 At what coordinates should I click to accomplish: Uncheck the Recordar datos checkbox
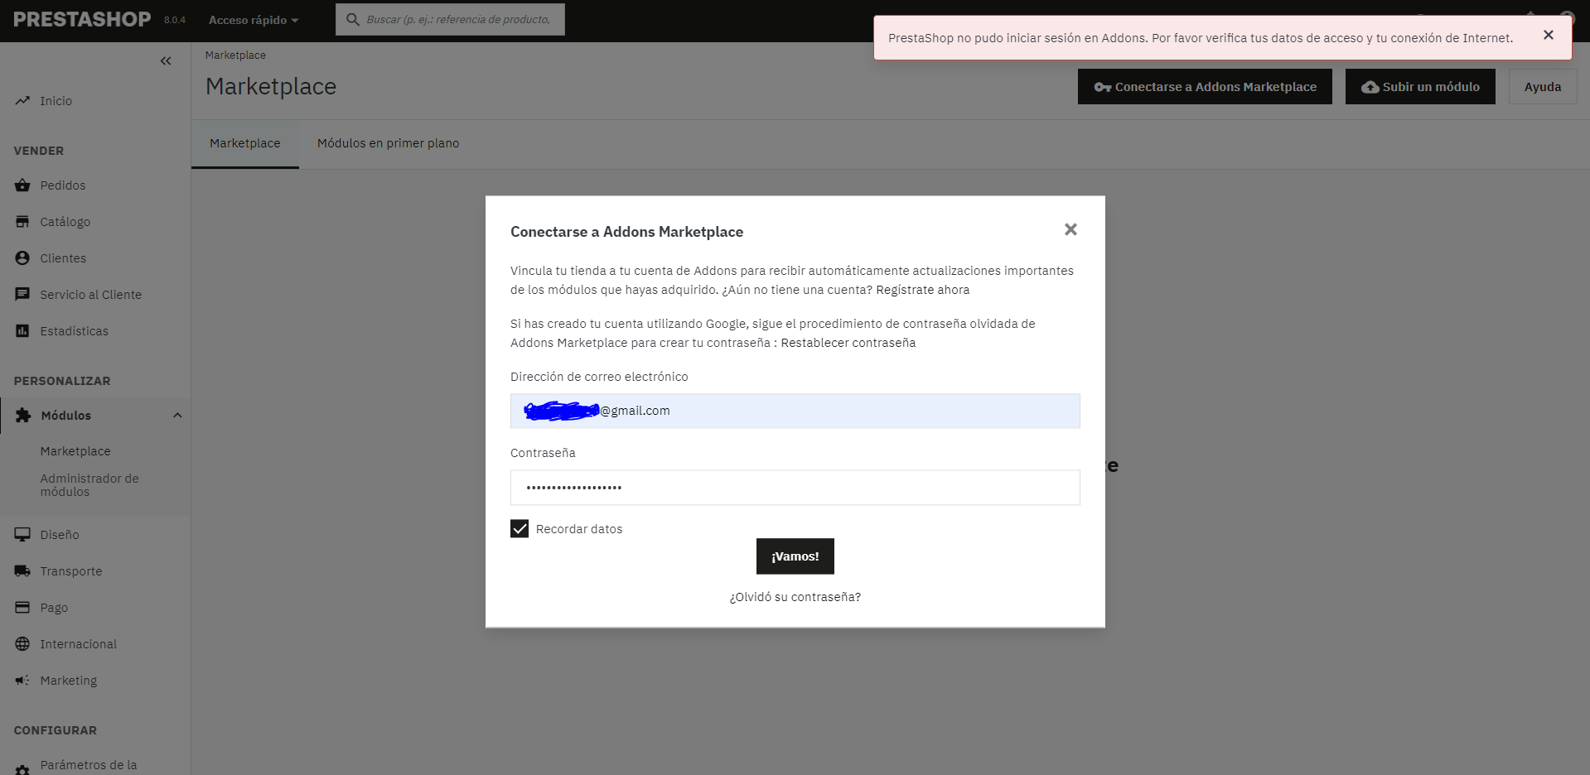(x=520, y=528)
